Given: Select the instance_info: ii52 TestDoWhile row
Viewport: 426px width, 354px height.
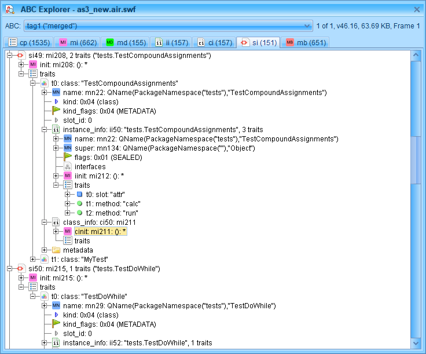Looking at the screenshot, I should tap(138, 343).
